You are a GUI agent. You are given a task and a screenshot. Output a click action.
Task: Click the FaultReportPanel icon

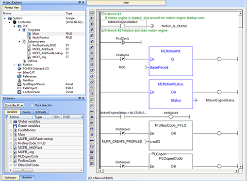[x=19, y=84]
